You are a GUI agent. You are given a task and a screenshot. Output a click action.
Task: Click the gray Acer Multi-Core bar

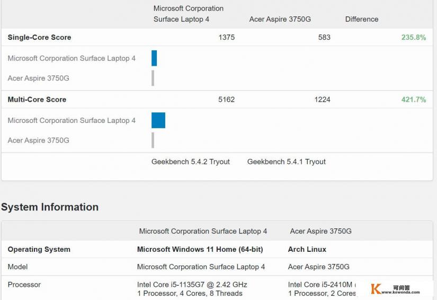click(153, 140)
